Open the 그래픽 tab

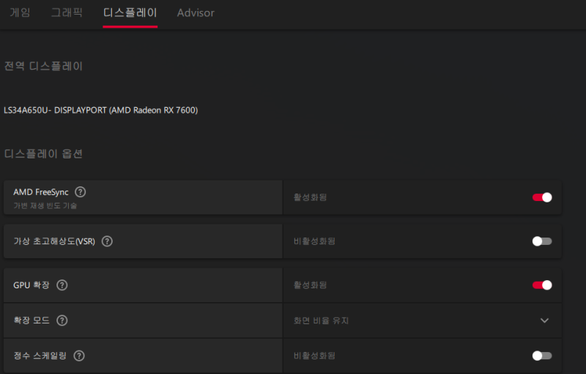click(x=67, y=12)
